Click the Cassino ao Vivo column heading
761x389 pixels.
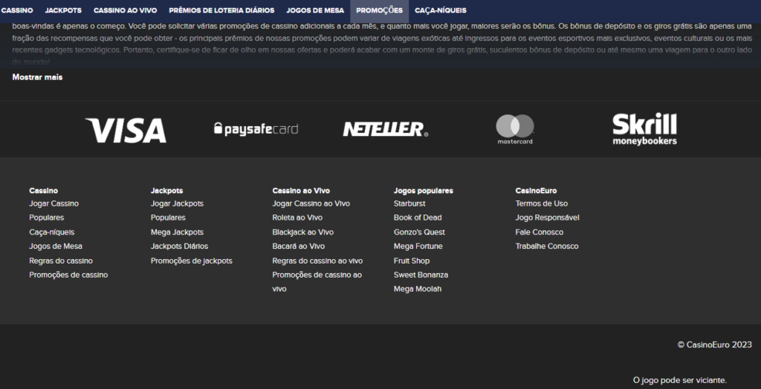point(301,191)
